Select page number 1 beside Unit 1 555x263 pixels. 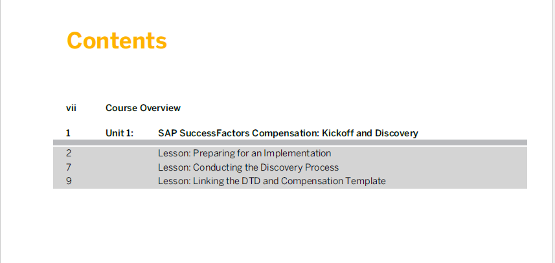68,134
